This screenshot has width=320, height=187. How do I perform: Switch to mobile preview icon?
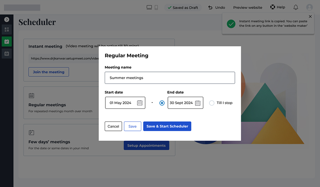[x=156, y=7]
